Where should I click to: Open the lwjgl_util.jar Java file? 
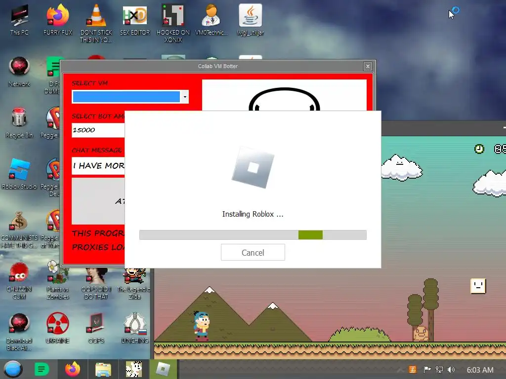click(251, 20)
